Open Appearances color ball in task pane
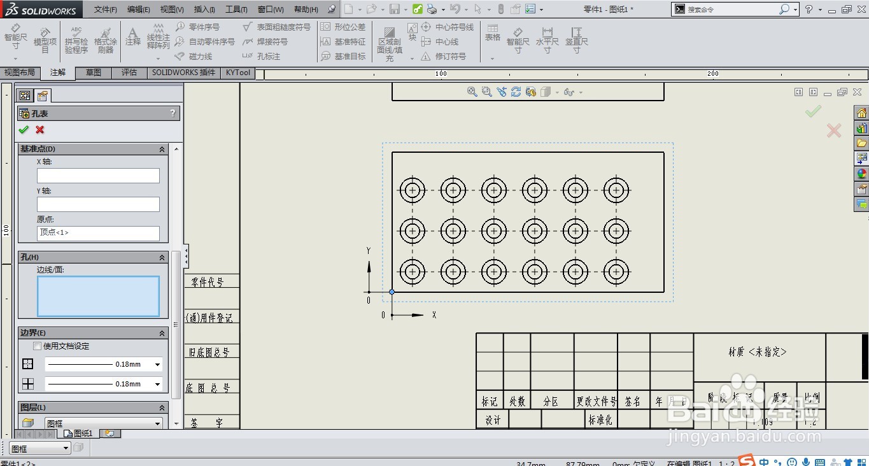 coord(861,174)
